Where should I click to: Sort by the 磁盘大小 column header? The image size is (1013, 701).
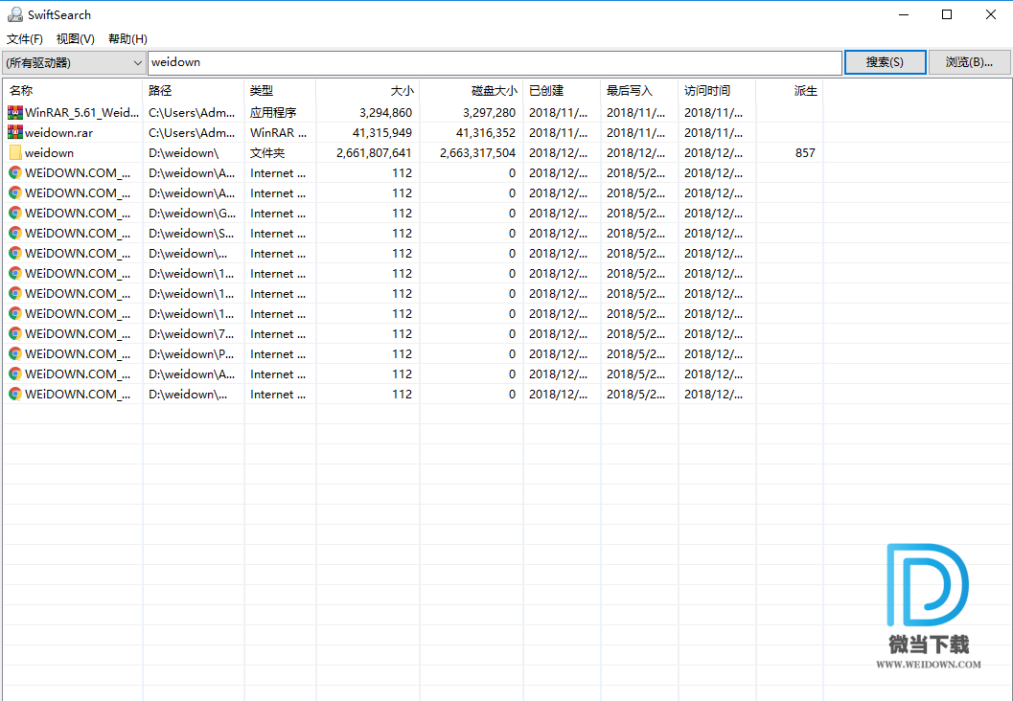click(x=472, y=91)
